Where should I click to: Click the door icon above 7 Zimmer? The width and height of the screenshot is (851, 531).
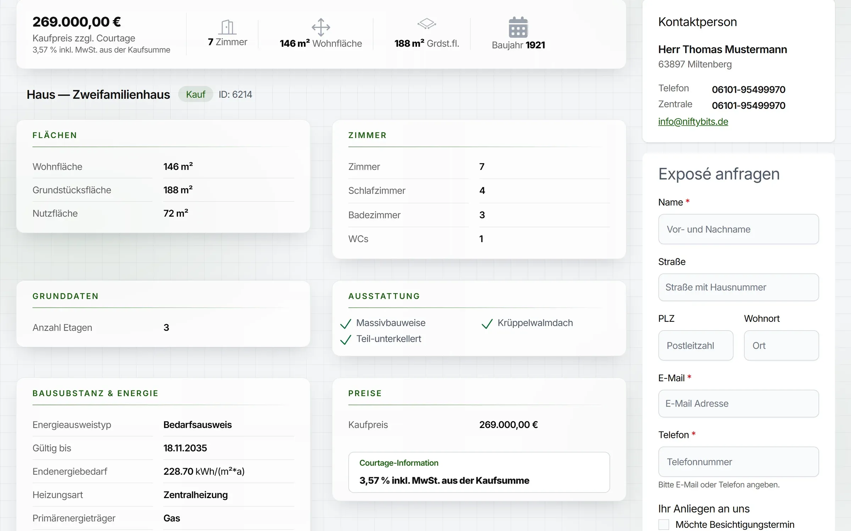227,27
